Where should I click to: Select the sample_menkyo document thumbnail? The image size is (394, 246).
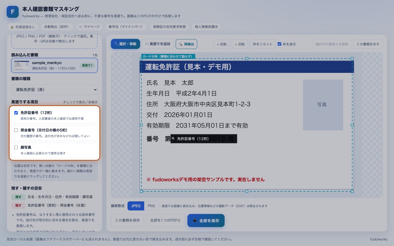(22, 65)
